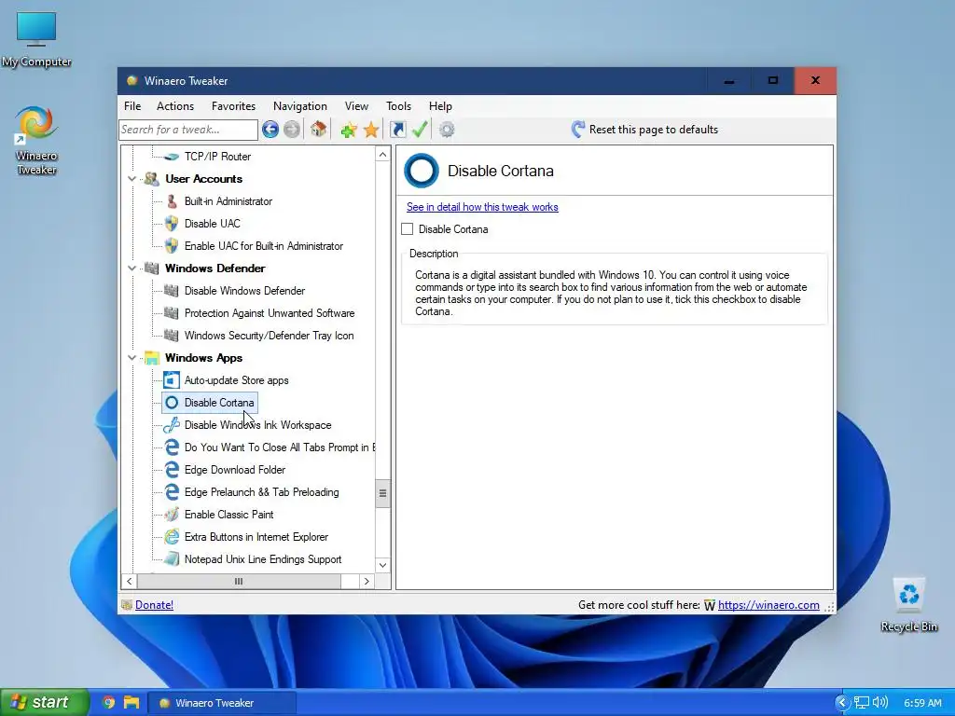Click the Disable Cortana tree entry

210,403
